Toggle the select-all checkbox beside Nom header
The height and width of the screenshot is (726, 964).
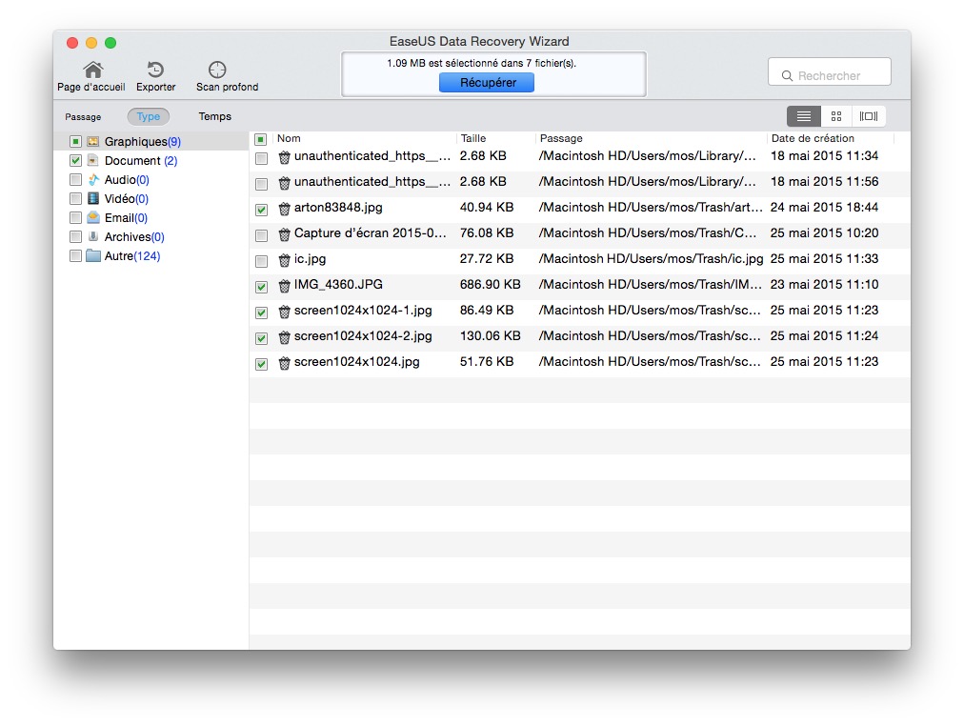261,139
